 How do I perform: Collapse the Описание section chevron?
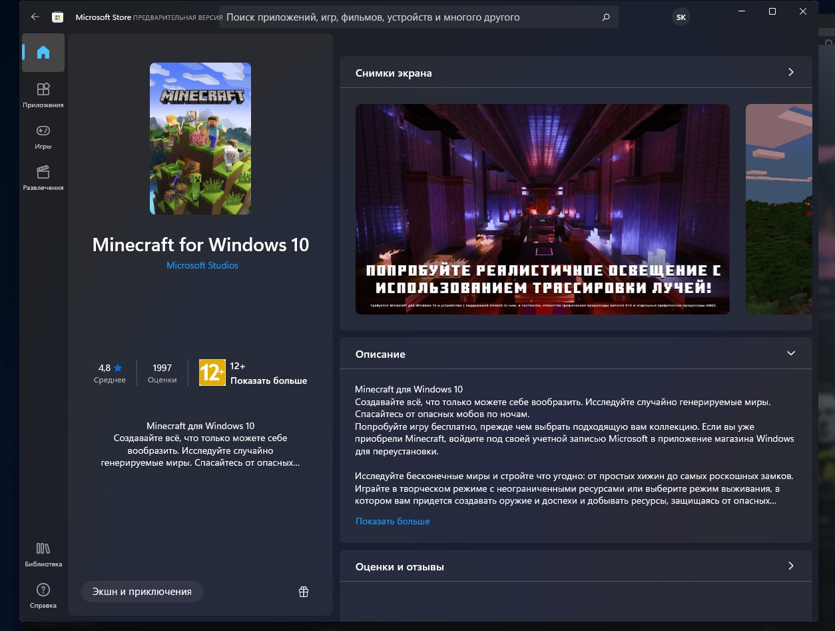[x=791, y=353]
